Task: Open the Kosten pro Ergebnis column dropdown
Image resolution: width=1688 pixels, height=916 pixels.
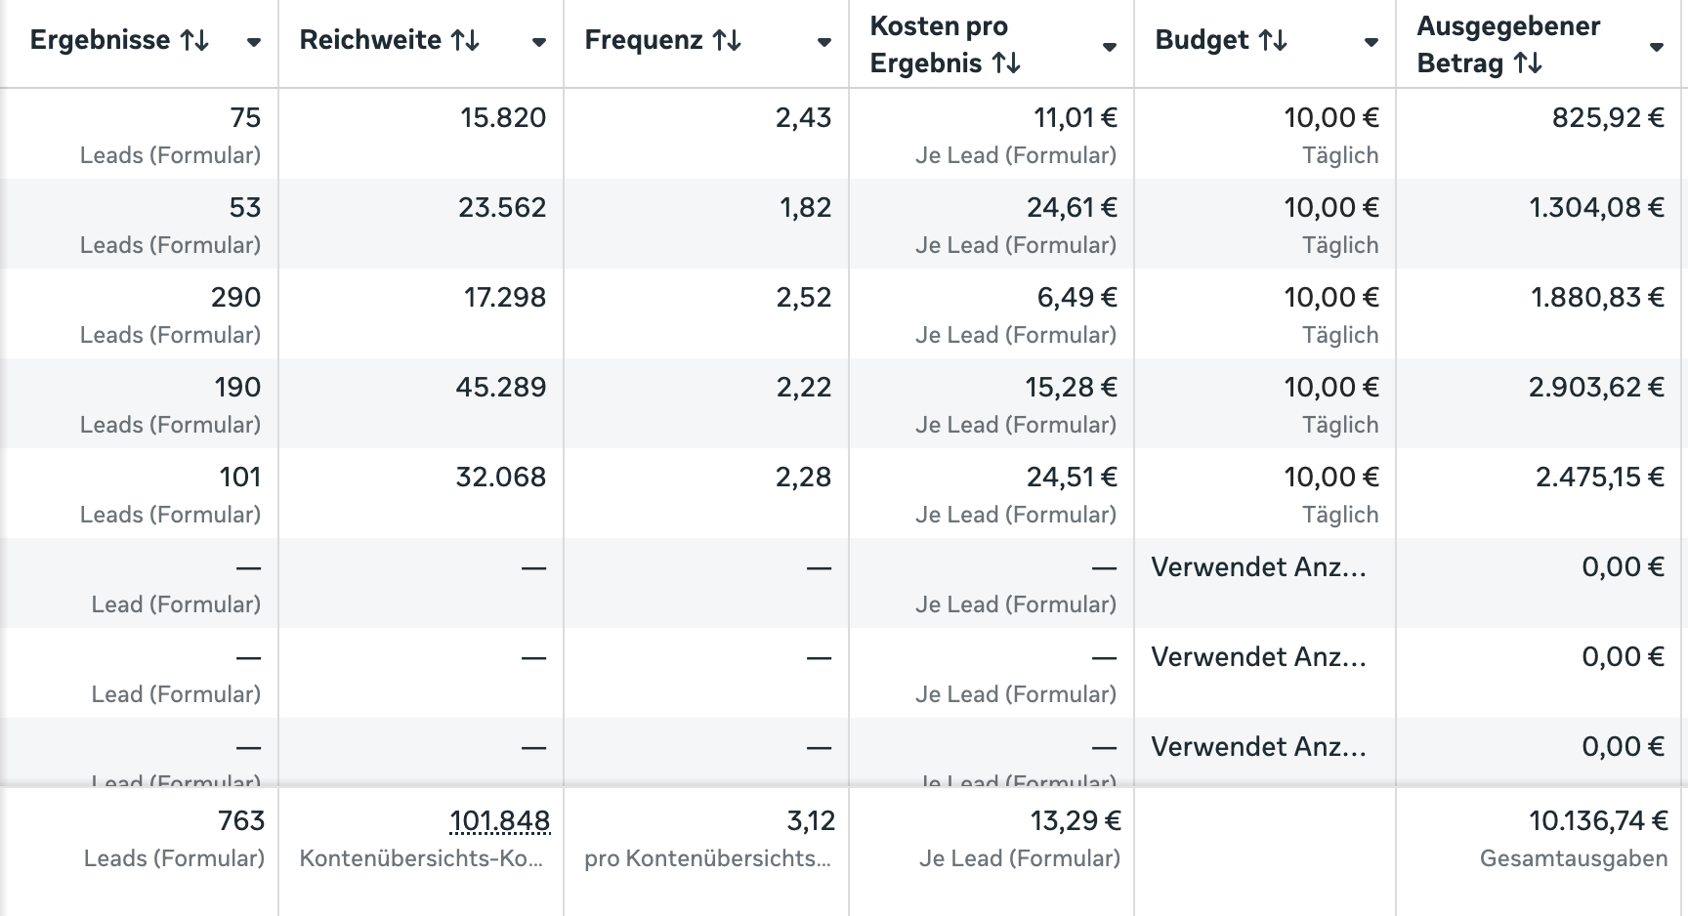Action: point(1109,44)
